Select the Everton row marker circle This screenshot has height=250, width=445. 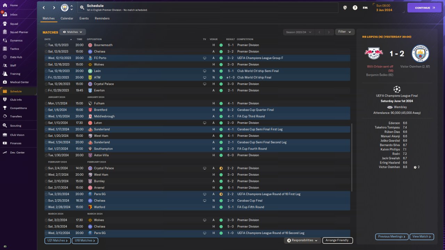tap(46, 90)
